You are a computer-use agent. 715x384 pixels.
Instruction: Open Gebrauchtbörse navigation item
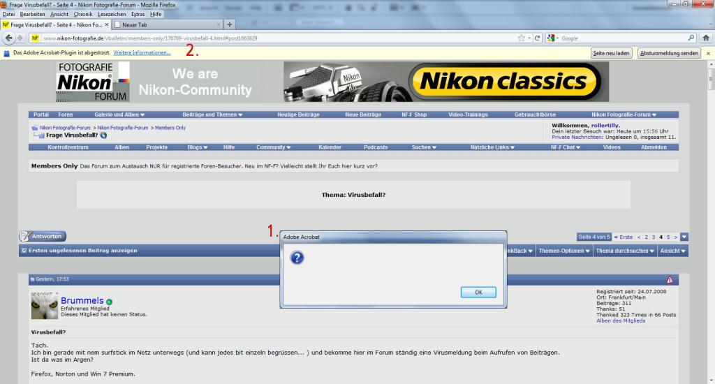coord(535,115)
